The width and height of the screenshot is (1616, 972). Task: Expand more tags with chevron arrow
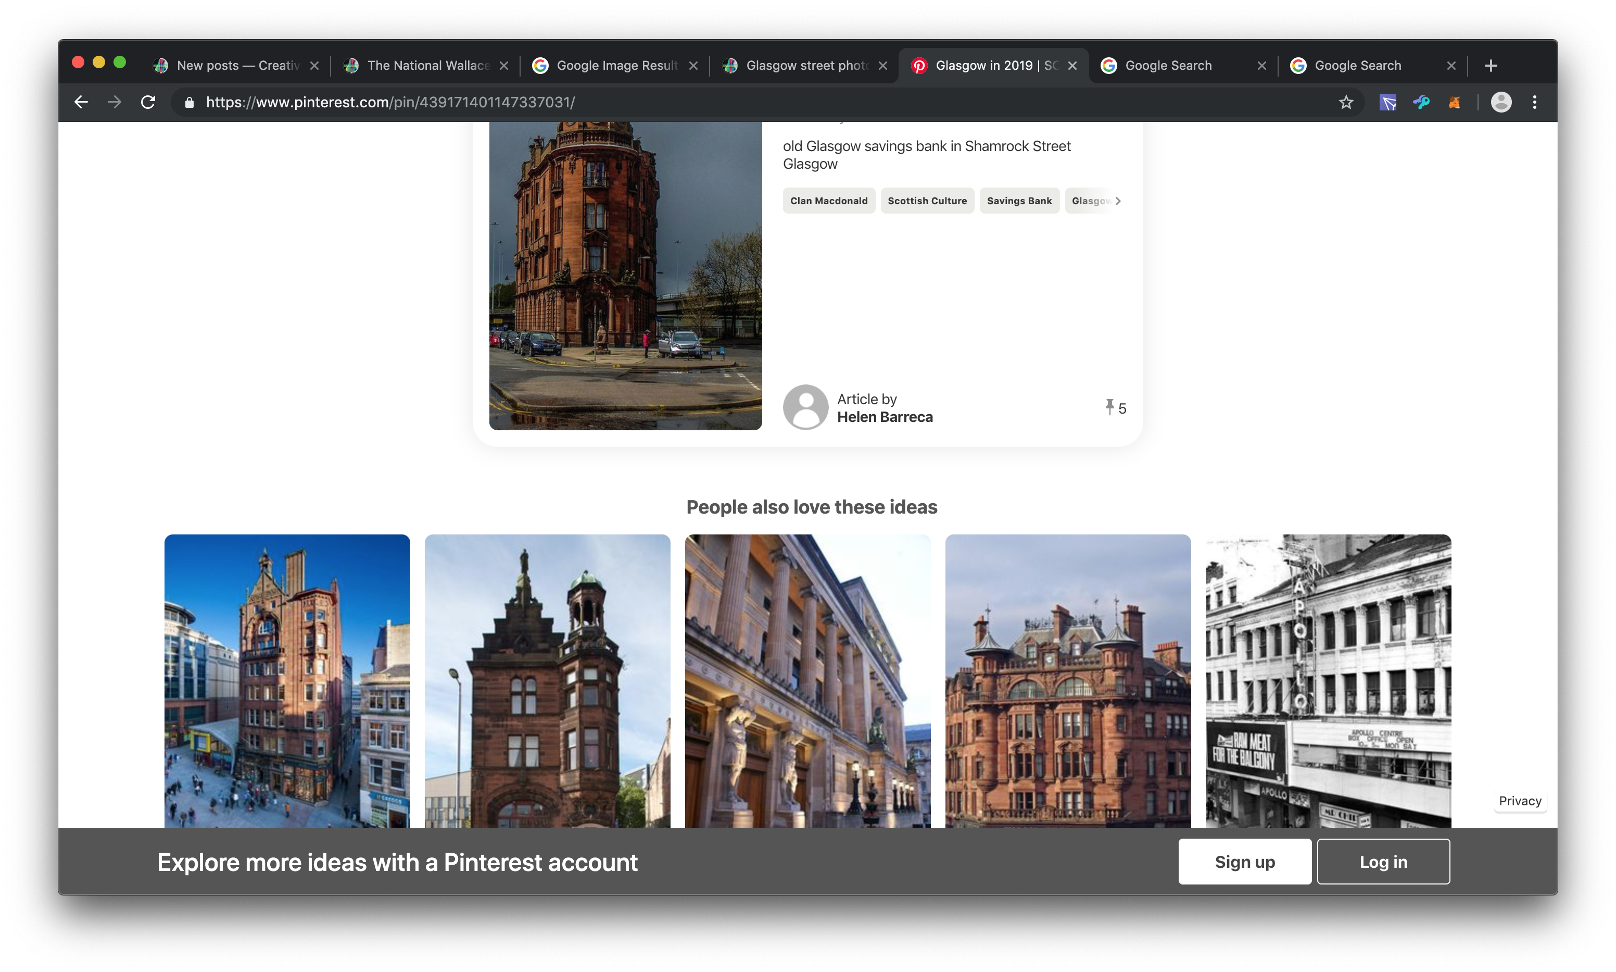coord(1118,201)
